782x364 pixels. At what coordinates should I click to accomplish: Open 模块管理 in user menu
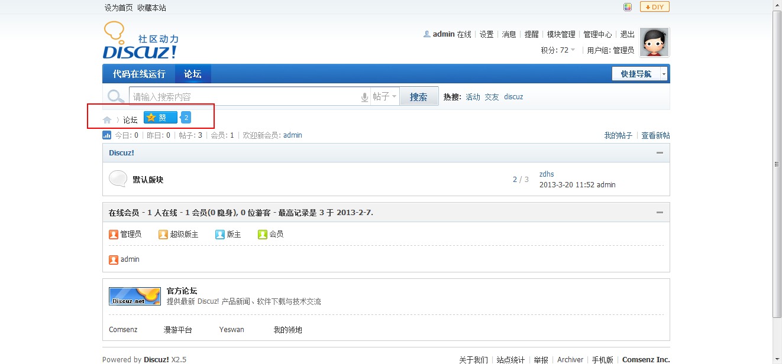(561, 34)
